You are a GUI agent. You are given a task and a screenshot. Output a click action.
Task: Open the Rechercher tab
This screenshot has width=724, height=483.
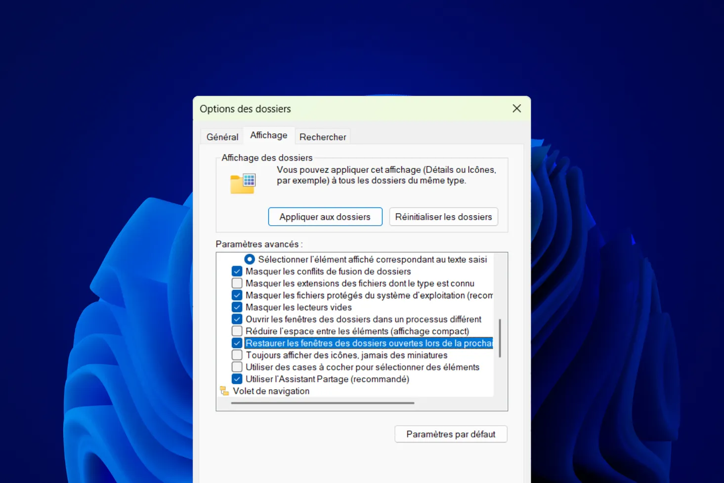[322, 137]
